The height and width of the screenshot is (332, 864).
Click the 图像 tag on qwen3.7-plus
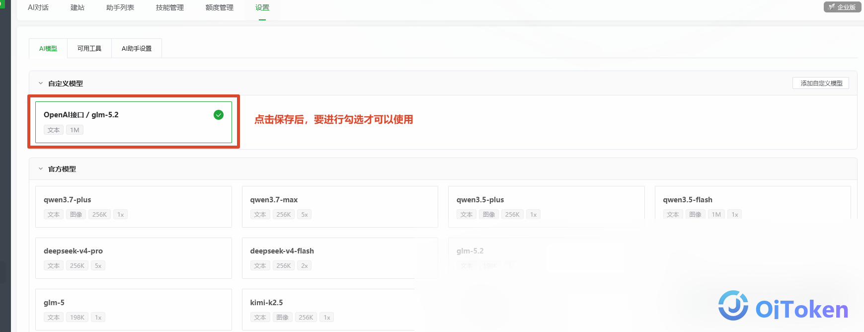[76, 215]
